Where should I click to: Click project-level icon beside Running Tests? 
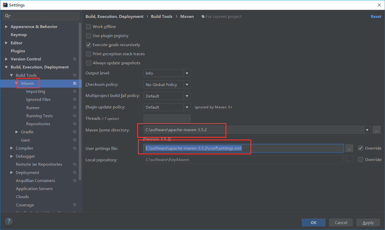coord(75,116)
